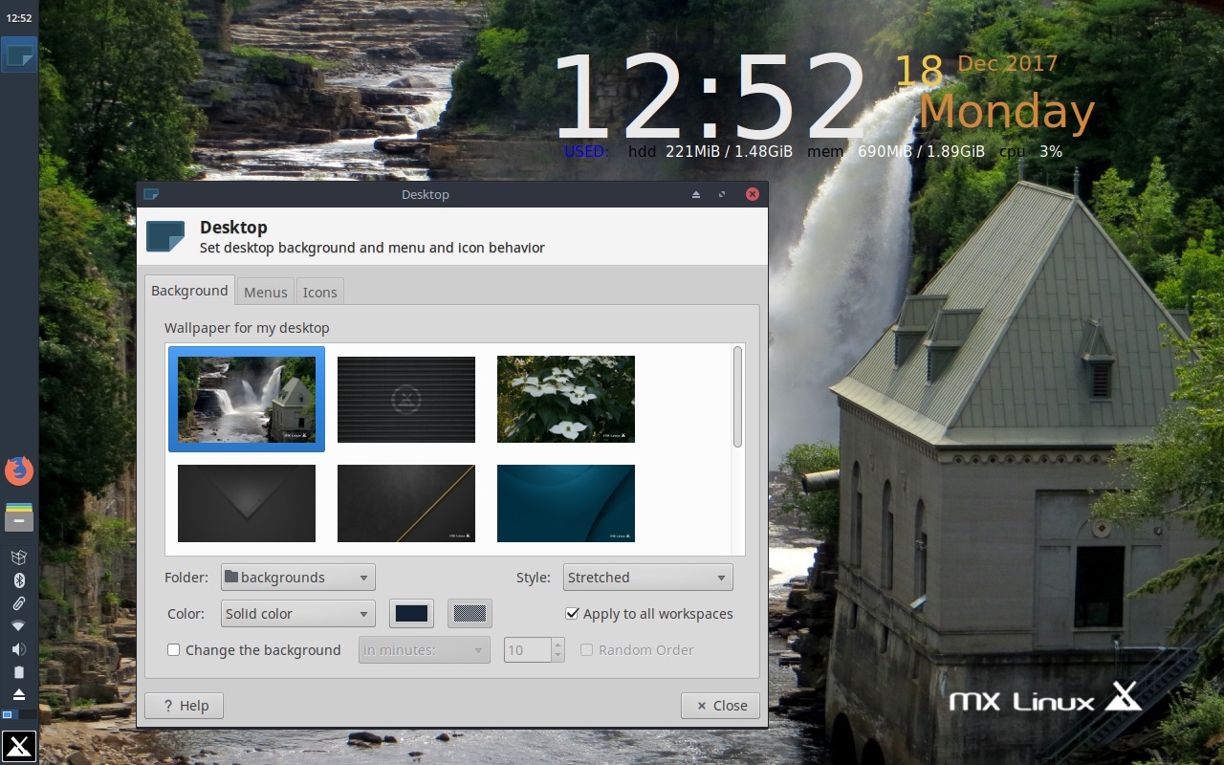Pick a background color with the dark swatch
This screenshot has height=765, width=1224.
pos(411,613)
